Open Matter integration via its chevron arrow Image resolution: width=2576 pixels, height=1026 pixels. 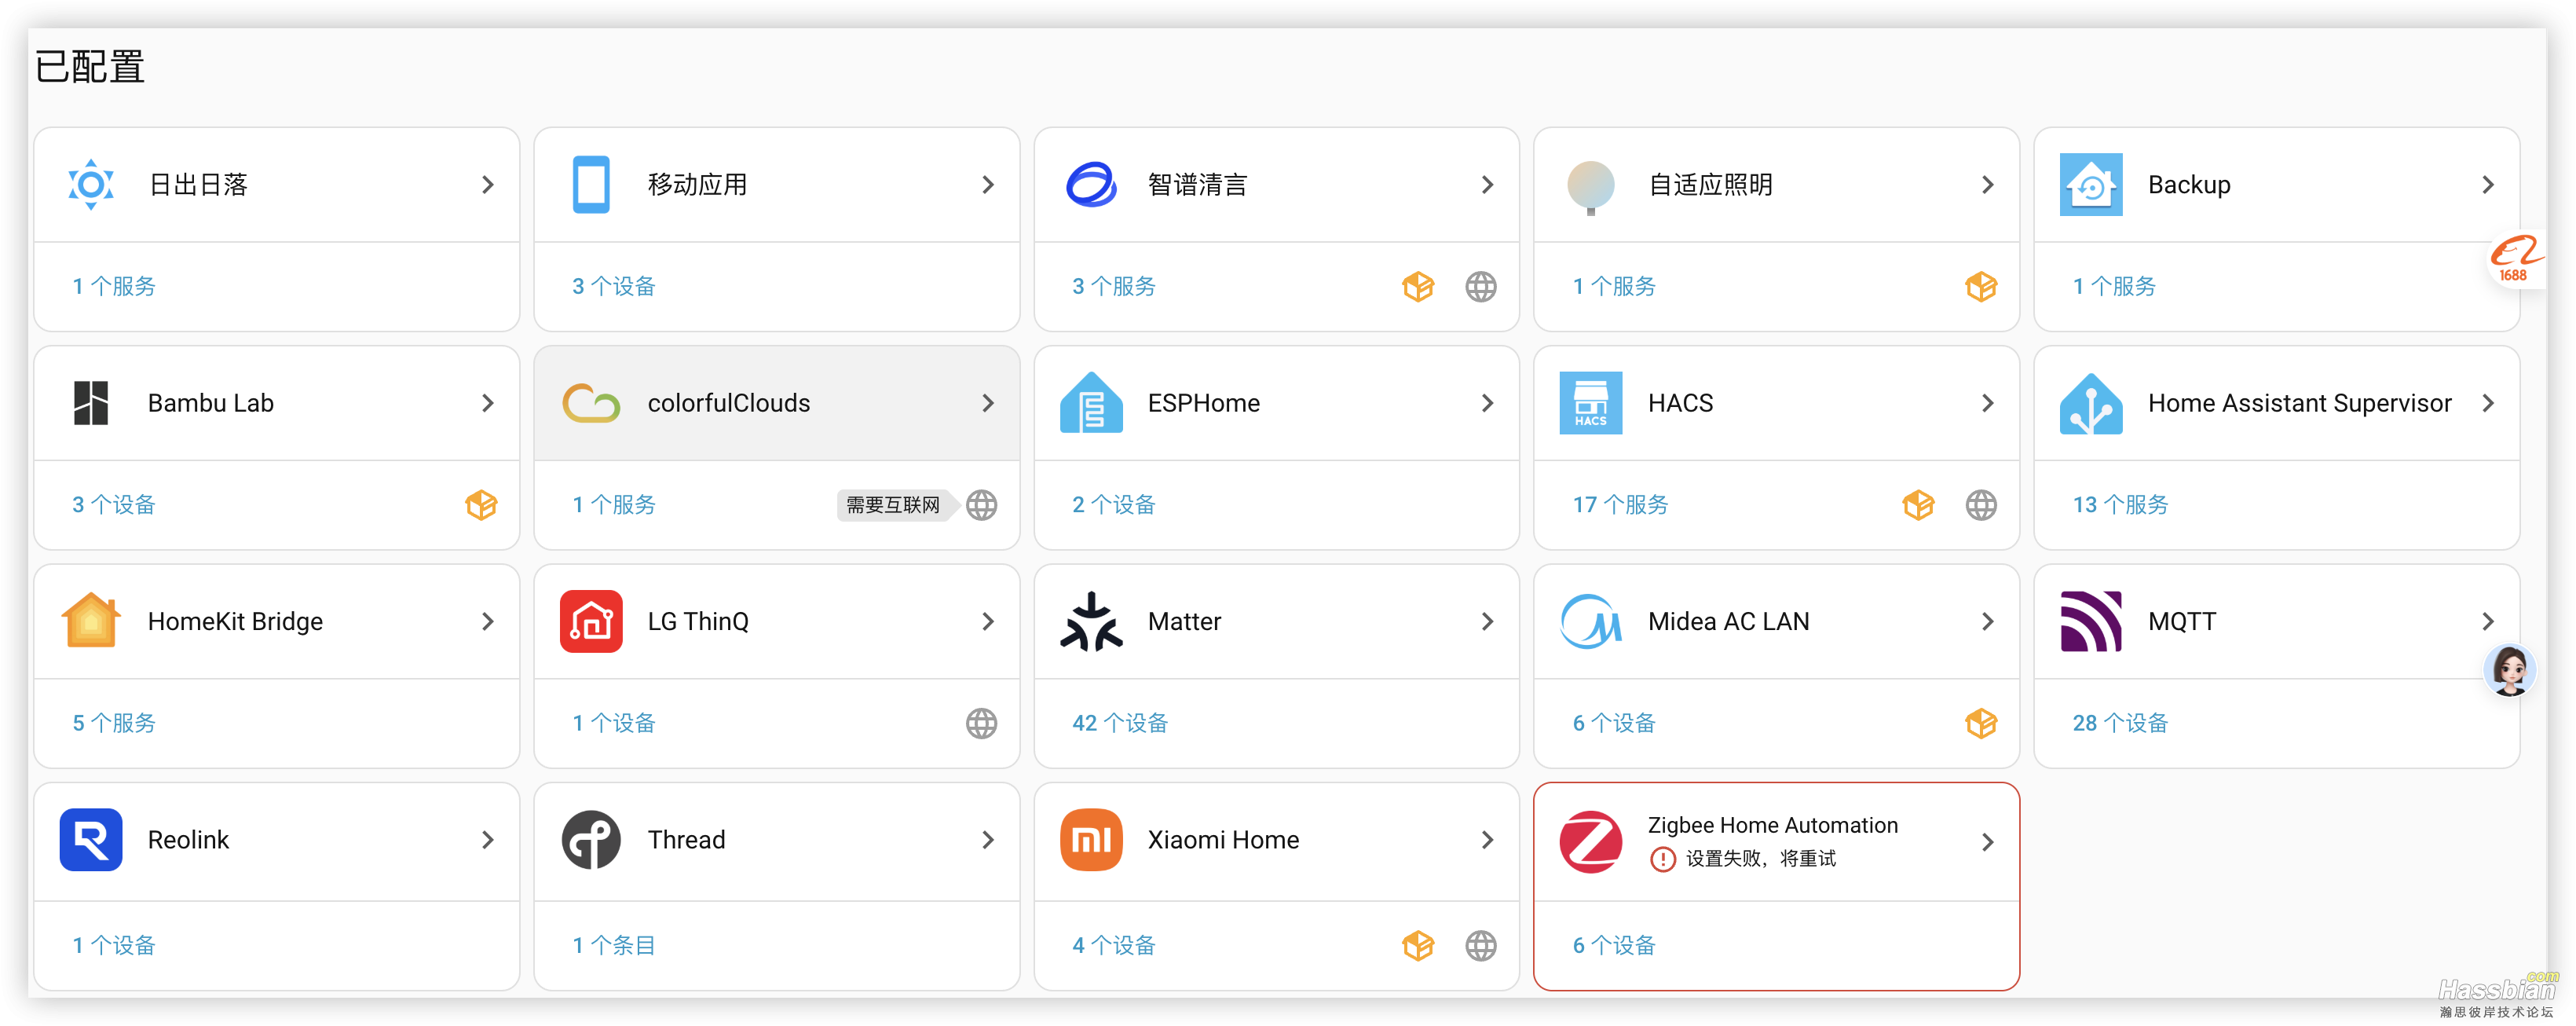coord(1487,621)
